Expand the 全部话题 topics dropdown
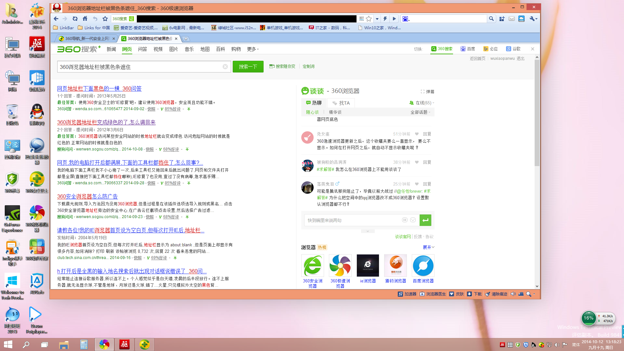The height and width of the screenshot is (351, 624). tap(420, 112)
